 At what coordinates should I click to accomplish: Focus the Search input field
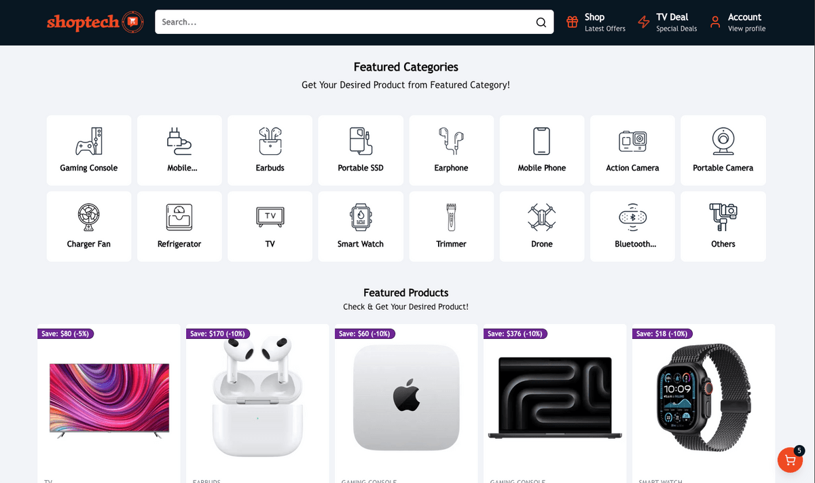[x=355, y=22]
